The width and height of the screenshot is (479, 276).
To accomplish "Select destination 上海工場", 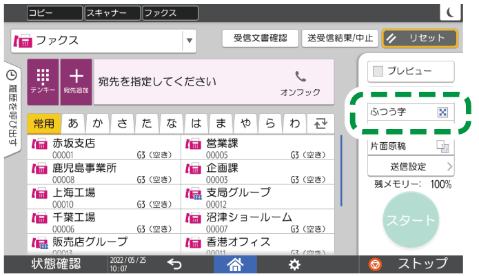I will pos(104,197).
